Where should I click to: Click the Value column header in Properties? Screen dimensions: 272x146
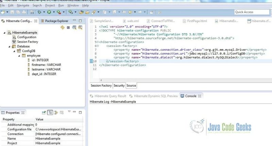coord(58,119)
